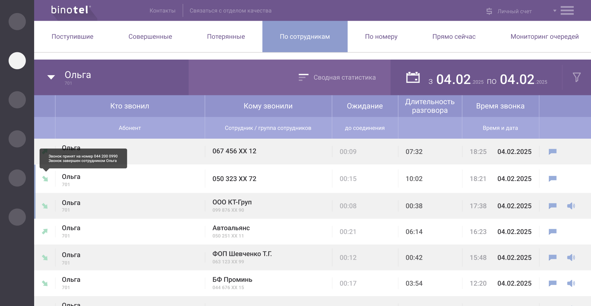This screenshot has height=306, width=591.
Task: Open the comment icon for the ООО КТ-Груп call
Action: click(x=553, y=206)
